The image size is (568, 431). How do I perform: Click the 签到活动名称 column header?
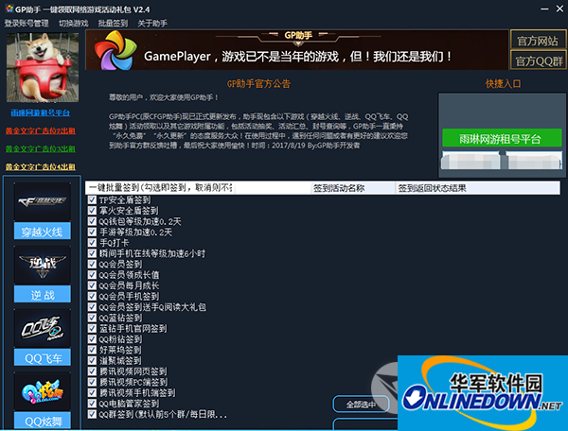coord(352,188)
